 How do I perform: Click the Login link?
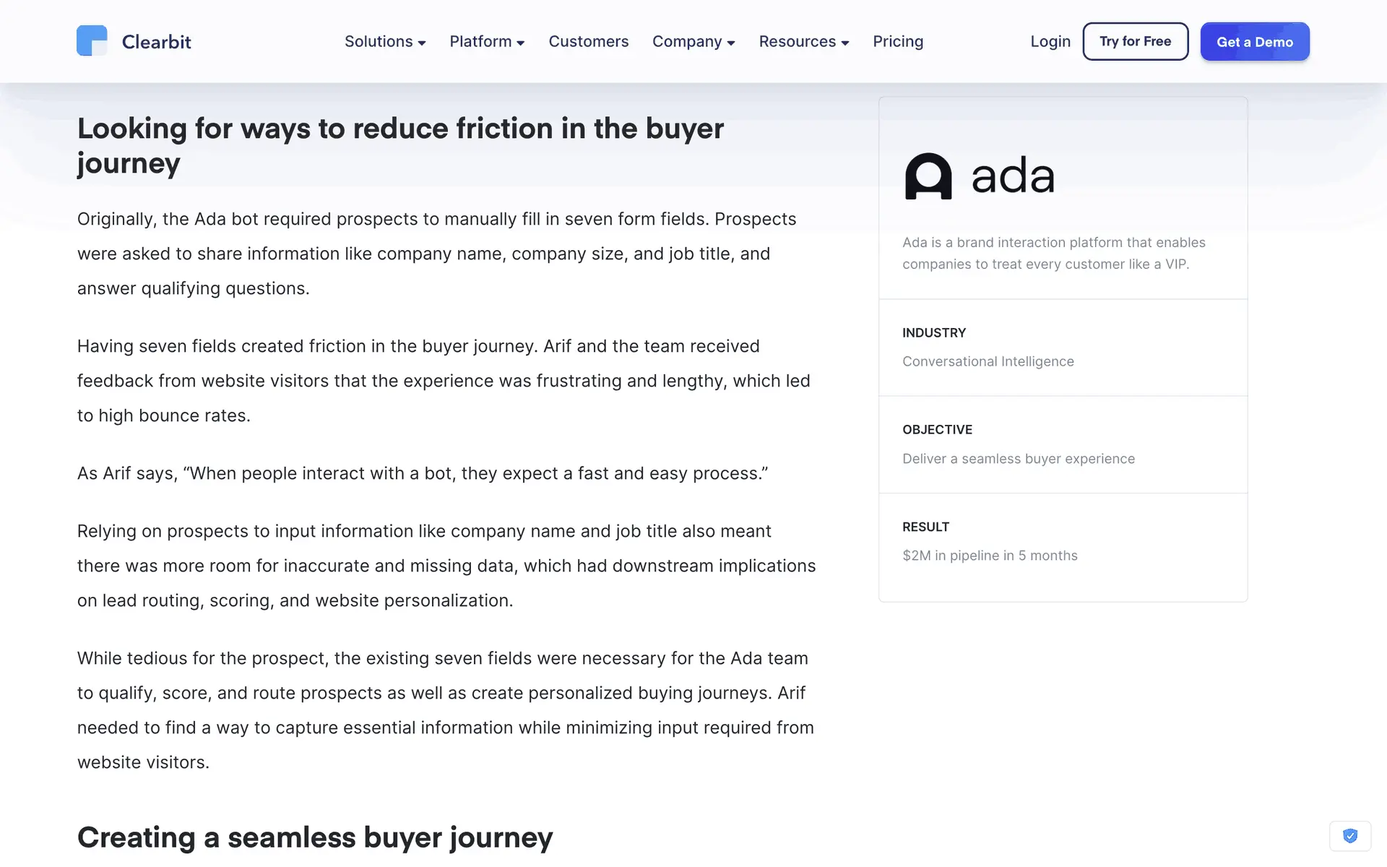pyautogui.click(x=1050, y=42)
